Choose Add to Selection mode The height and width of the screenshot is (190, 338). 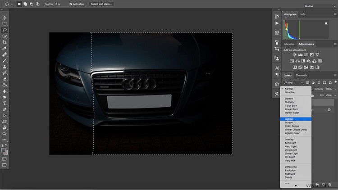[25, 4]
